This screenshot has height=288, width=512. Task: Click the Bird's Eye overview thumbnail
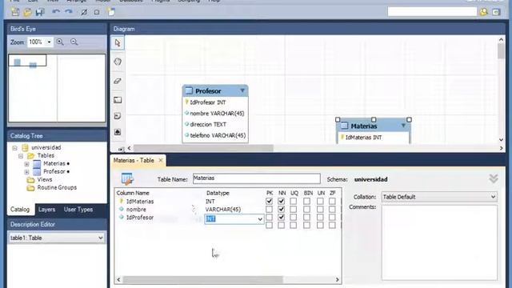coord(57,88)
